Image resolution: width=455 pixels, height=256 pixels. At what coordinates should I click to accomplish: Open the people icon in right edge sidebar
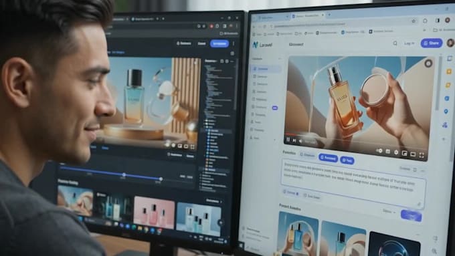[444, 125]
